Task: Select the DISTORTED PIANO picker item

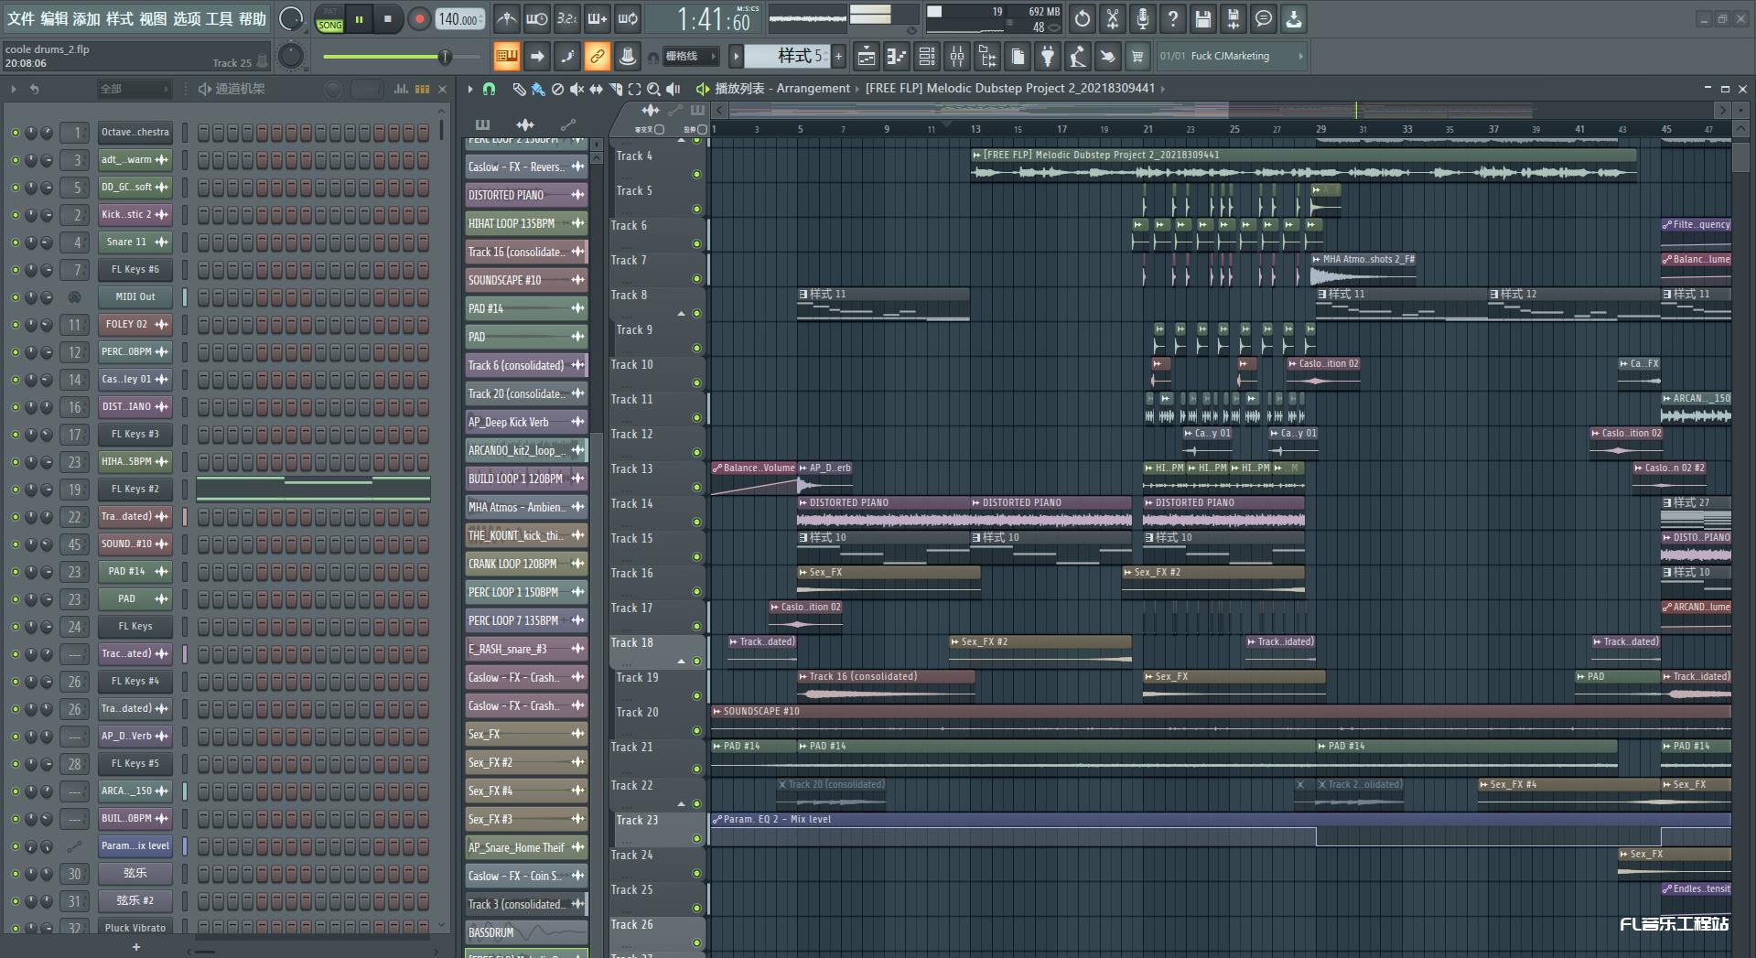Action: [526, 195]
